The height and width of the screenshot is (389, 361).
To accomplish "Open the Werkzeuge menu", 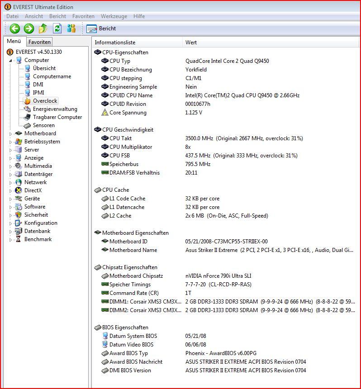I will 114,16.
